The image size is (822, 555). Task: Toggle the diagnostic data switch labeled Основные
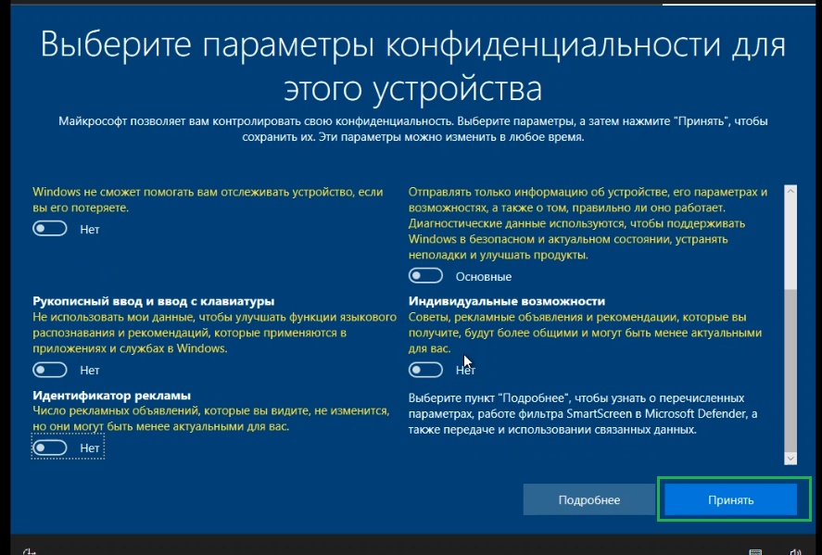[425, 276]
